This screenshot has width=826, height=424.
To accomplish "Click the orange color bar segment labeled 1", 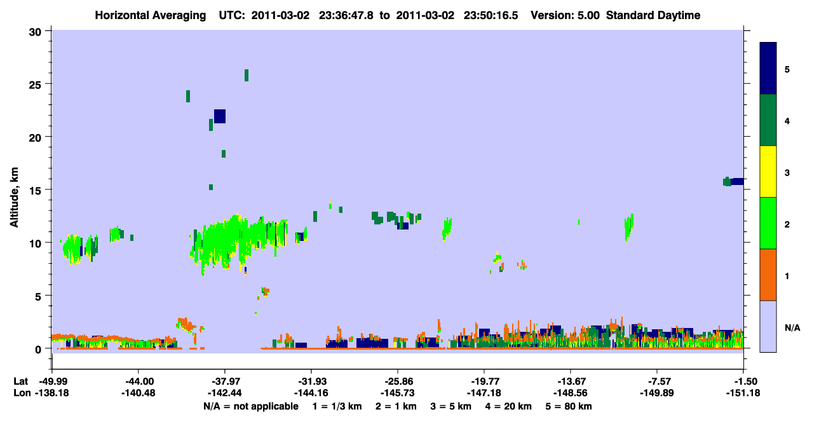I will (768, 275).
